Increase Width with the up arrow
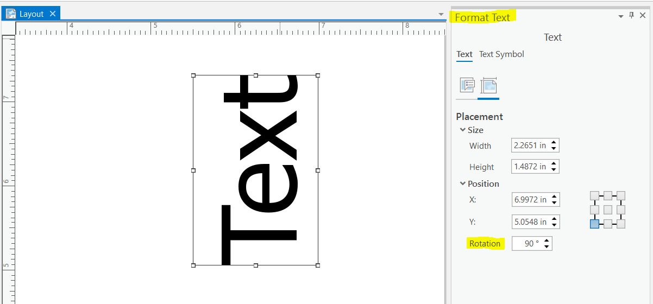The height and width of the screenshot is (304, 653). (x=554, y=142)
